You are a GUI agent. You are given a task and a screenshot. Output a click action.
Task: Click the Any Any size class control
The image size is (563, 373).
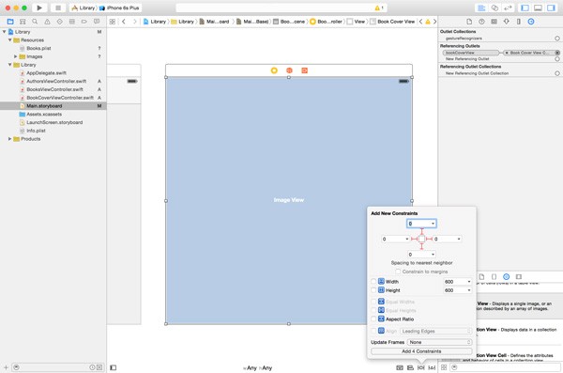point(258,367)
